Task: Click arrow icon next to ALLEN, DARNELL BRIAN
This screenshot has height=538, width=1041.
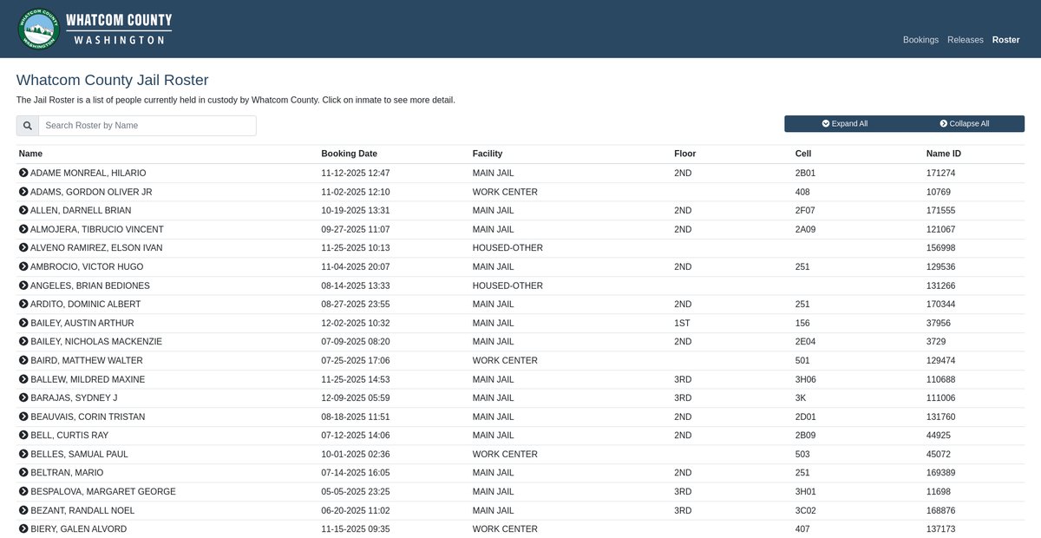Action: tap(23, 210)
